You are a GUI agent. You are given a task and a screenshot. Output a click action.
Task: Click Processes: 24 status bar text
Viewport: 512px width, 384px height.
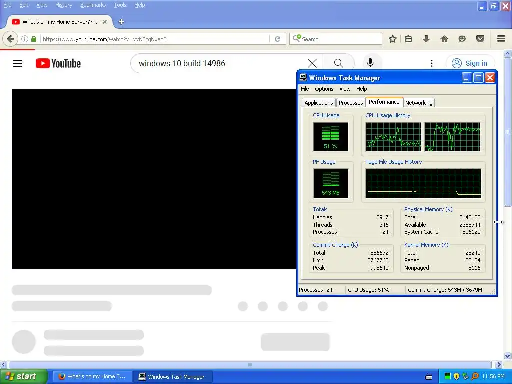(316, 290)
